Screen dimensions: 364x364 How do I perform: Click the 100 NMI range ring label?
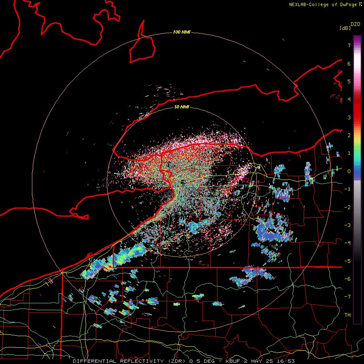[182, 32]
